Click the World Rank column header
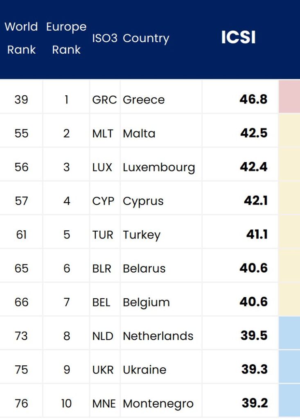This screenshot has width=300, height=419. coord(21,38)
